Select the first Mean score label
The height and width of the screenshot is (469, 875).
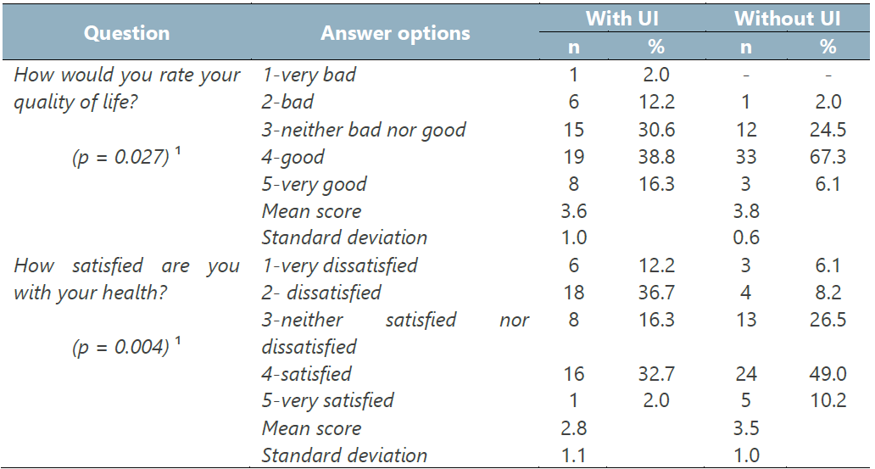click(x=311, y=211)
